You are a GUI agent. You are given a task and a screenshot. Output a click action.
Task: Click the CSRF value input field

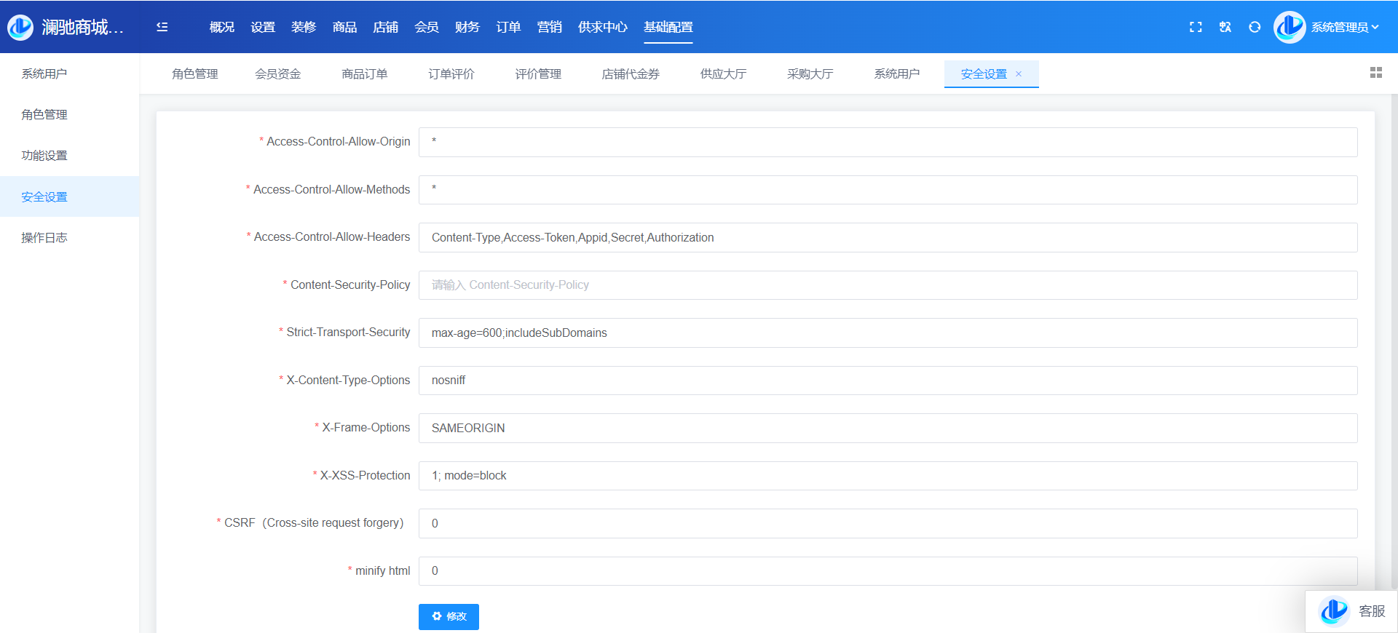[888, 523]
